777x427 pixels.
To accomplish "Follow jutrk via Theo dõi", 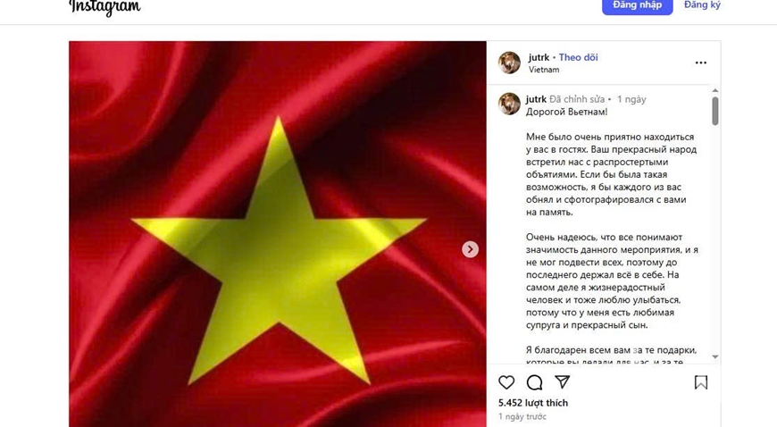I will [x=579, y=57].
